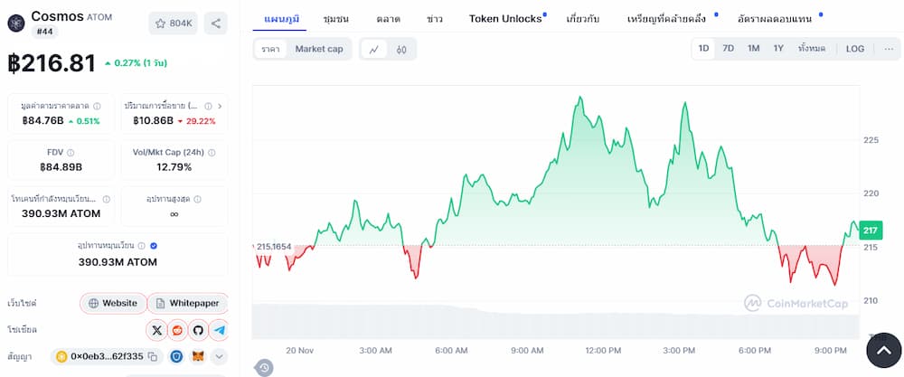Set chart range to 1D
This screenshot has width=904, height=377.
tap(703, 49)
